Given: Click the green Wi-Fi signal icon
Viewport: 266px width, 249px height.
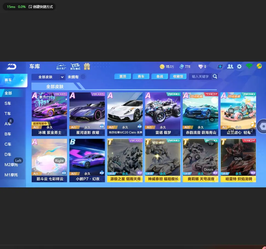Looking at the screenshot, I should pos(249,66).
